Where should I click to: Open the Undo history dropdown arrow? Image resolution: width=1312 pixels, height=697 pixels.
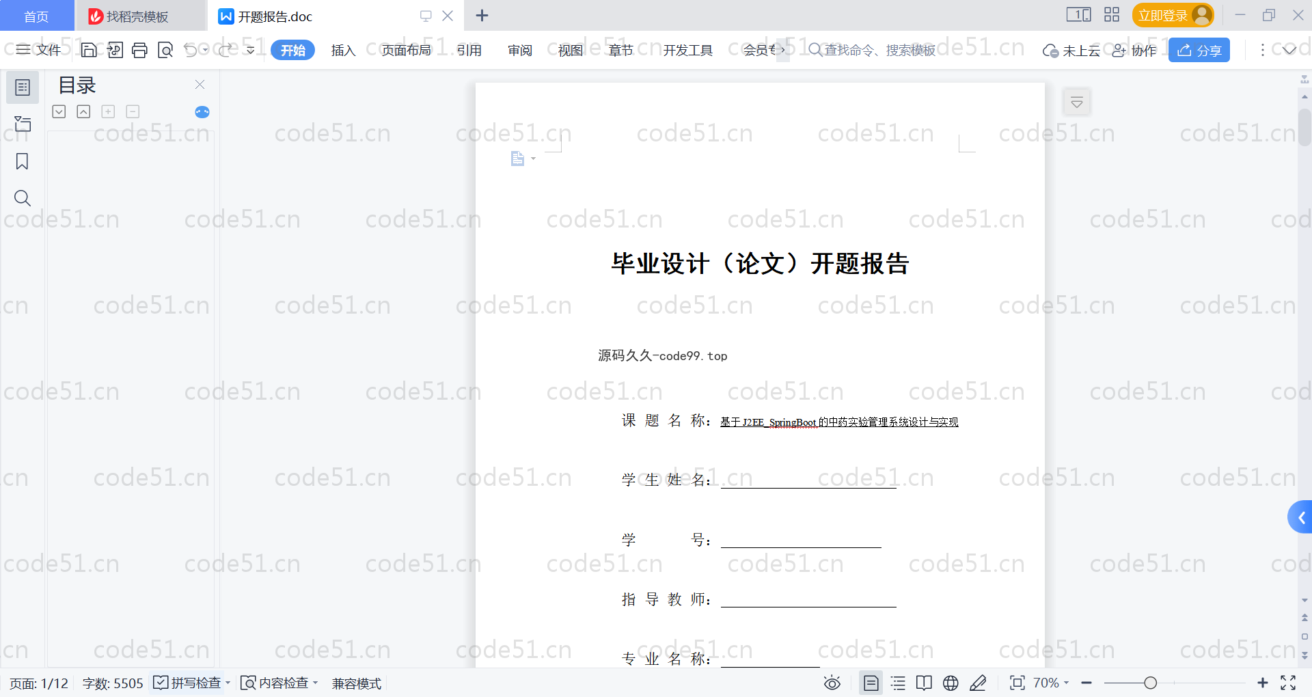(x=205, y=50)
